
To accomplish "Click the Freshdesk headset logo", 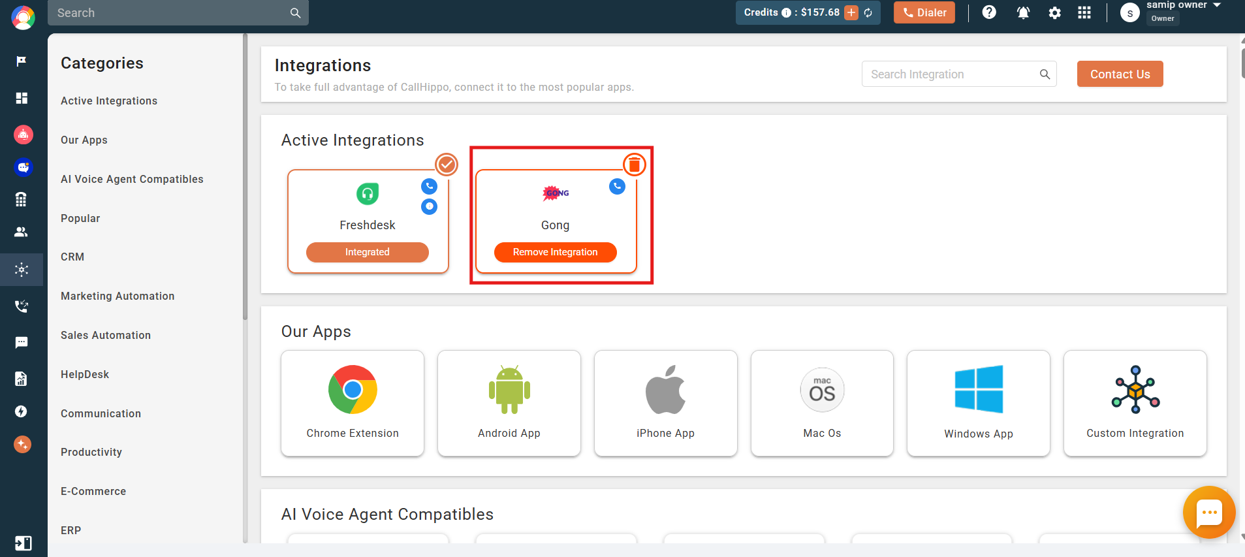I will pyautogui.click(x=368, y=193).
